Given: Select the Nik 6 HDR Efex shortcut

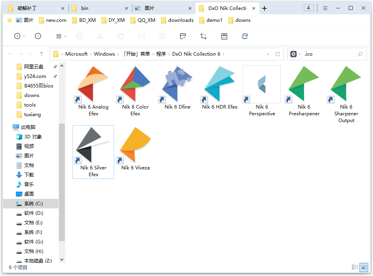Looking at the screenshot, I should coord(220,88).
